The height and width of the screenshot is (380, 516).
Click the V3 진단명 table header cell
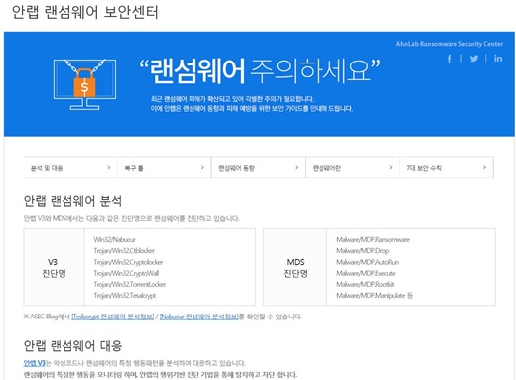pyautogui.click(x=54, y=267)
